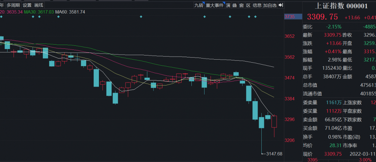Screen dimensions: 376x162
Task: Toggle the 九转 indicator
Action: click(199, 5)
